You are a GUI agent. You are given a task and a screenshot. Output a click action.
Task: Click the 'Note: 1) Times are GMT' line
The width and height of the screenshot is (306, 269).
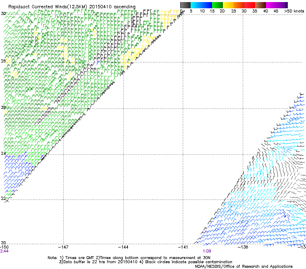pyautogui.click(x=129, y=258)
